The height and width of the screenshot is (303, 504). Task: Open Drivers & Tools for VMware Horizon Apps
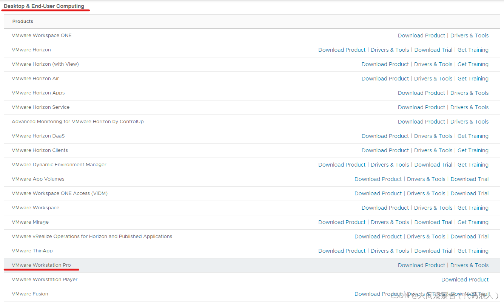[x=469, y=93]
